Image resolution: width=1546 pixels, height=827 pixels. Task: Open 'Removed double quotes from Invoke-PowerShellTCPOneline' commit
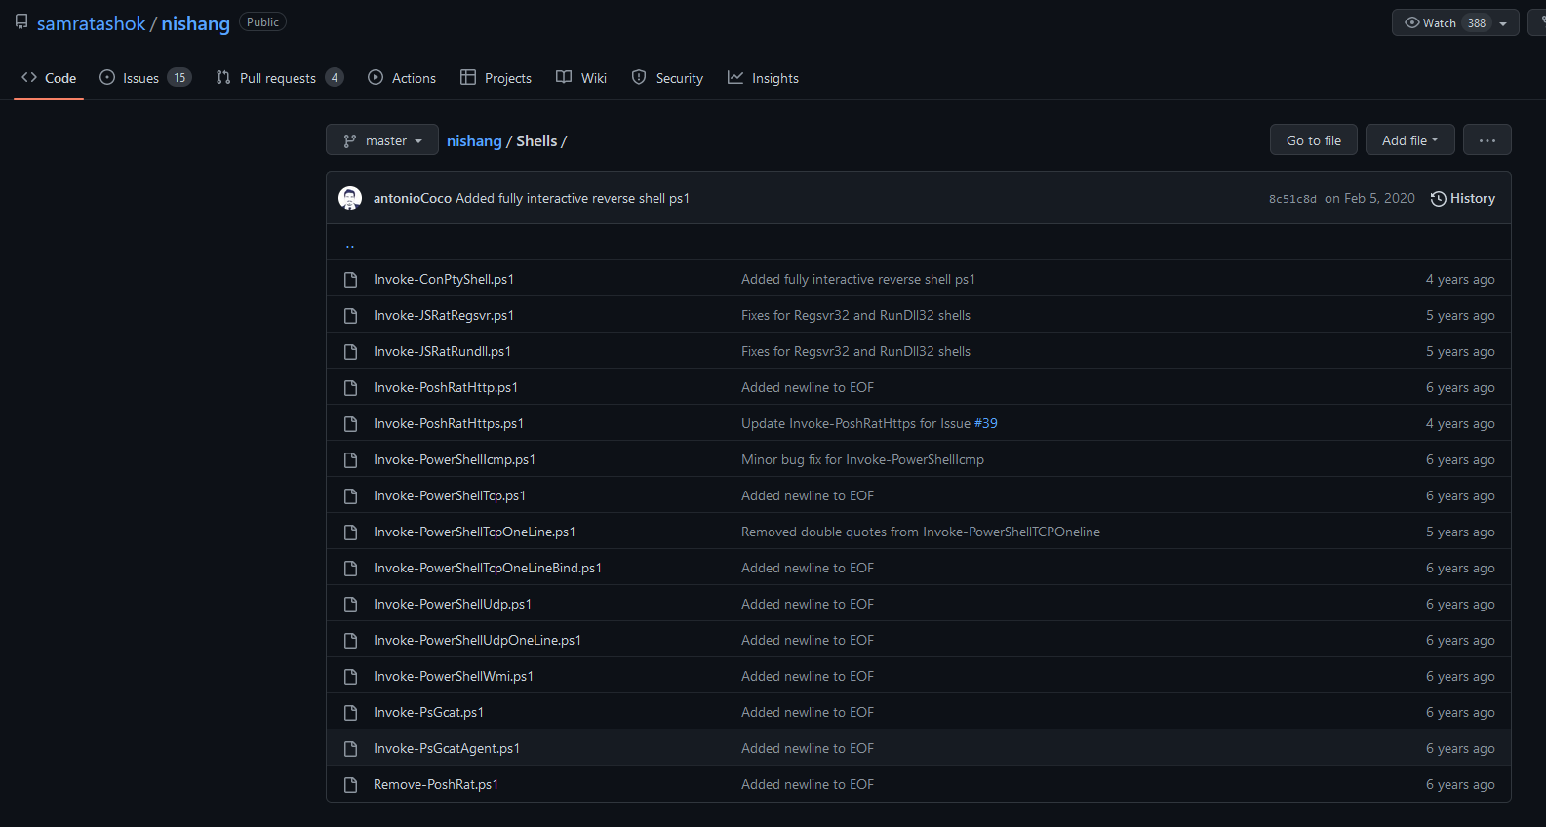921,532
